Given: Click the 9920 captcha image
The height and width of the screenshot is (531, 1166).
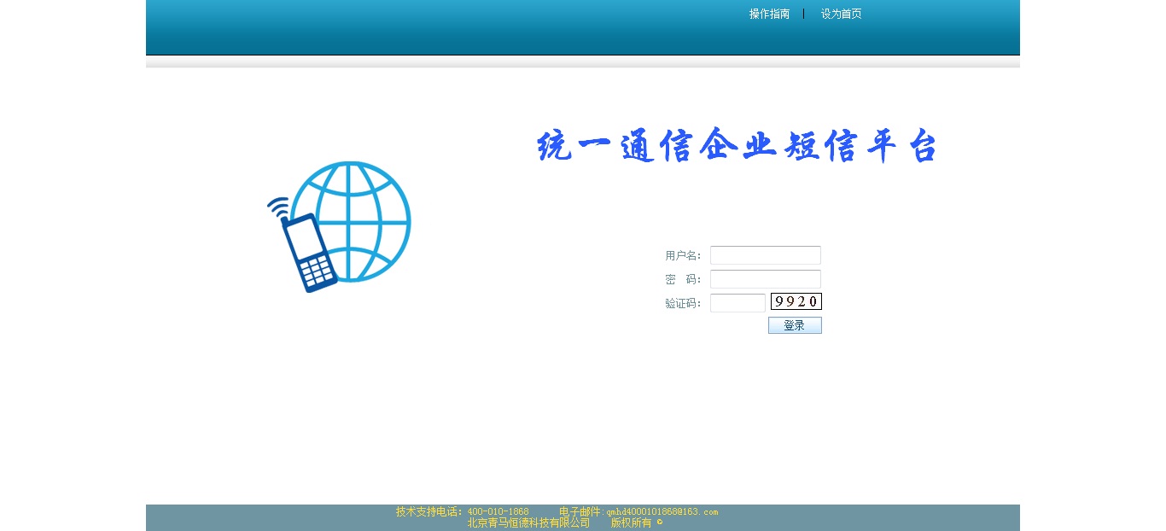Looking at the screenshot, I should coord(796,301).
